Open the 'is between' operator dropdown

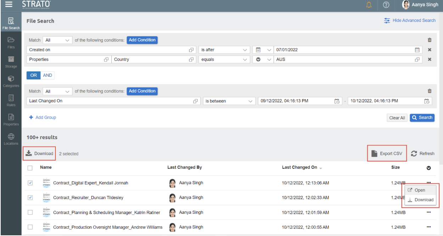[229, 101]
